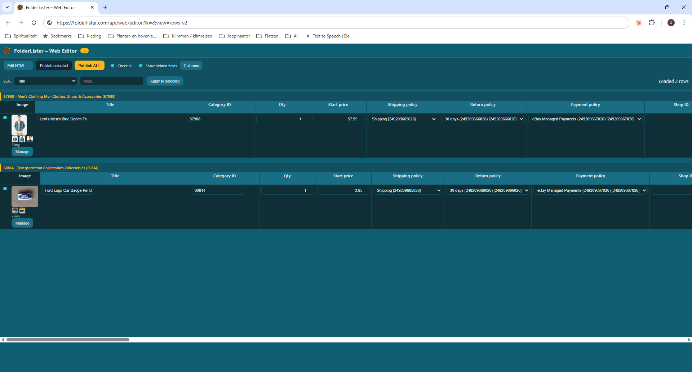The width and height of the screenshot is (692, 372).
Task: Open the Kleding bookmarks folder
Action: pyautogui.click(x=90, y=36)
